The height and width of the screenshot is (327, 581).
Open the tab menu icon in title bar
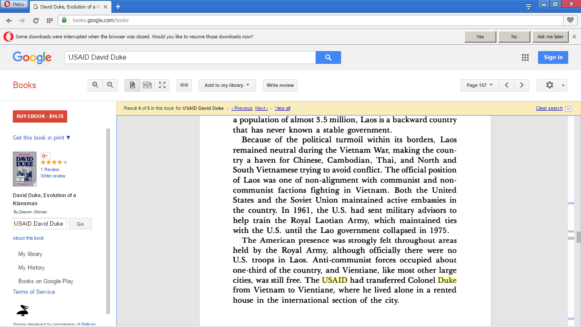click(x=528, y=6)
